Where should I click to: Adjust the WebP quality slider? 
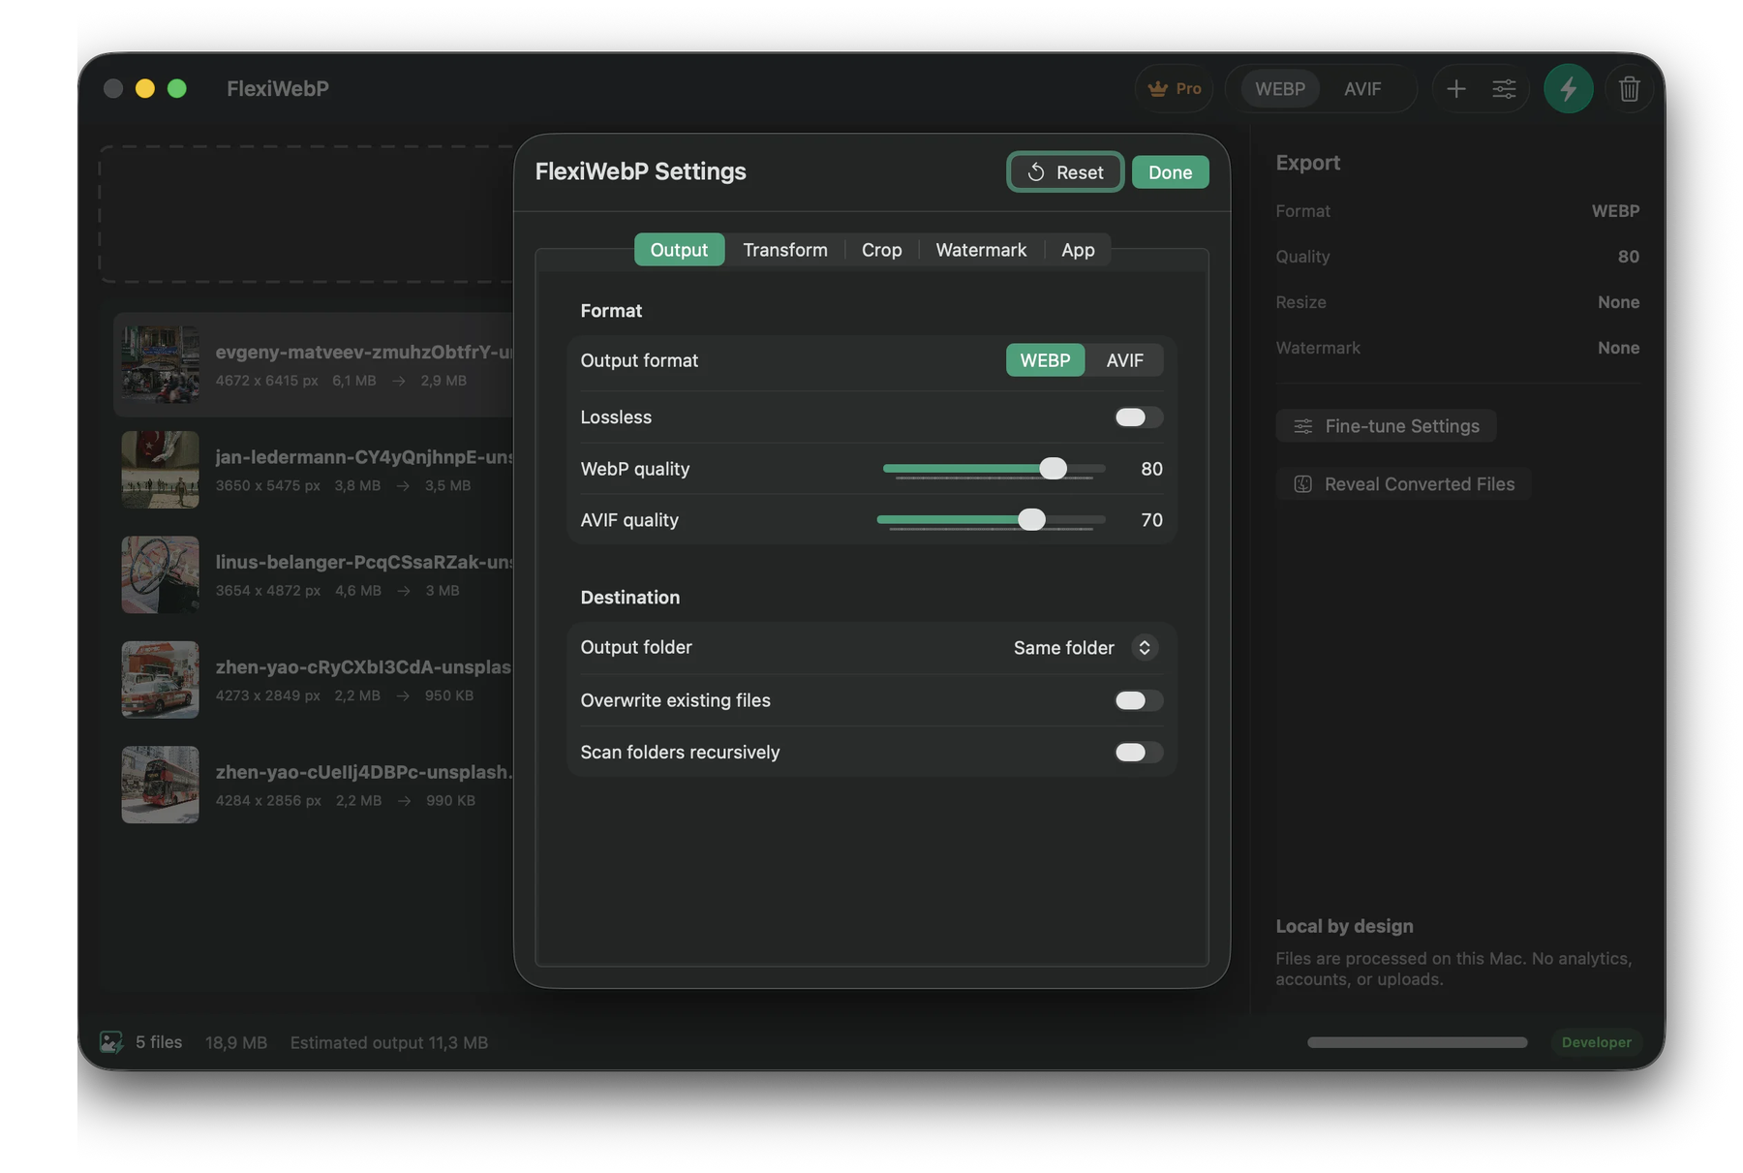point(994,469)
